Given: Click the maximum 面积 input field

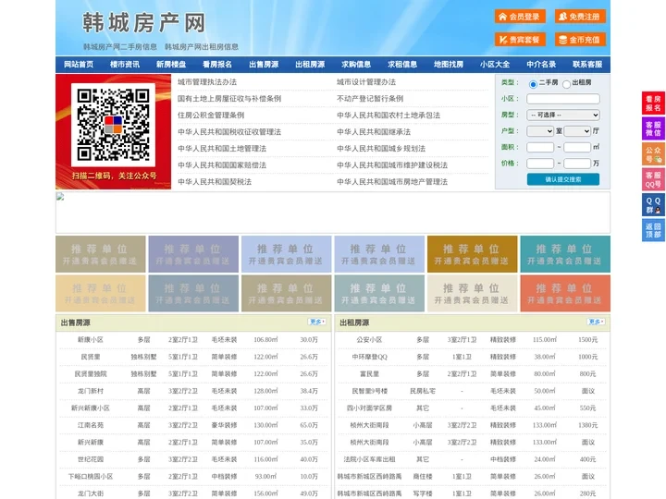Looking at the screenshot, I should pos(577,147).
